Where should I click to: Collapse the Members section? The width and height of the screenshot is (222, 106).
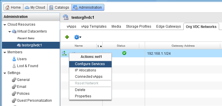5,52
